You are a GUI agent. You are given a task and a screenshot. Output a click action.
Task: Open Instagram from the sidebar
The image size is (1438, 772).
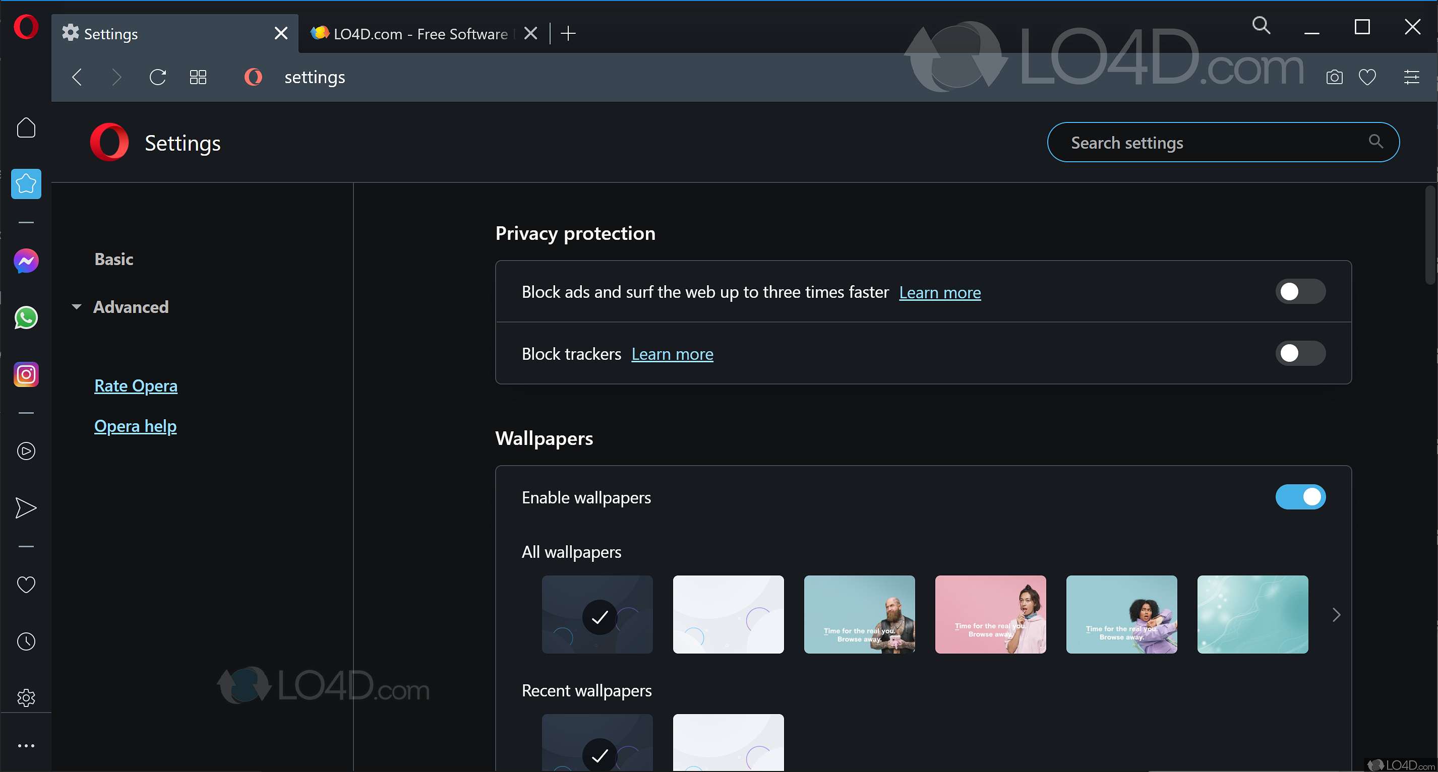(x=26, y=374)
